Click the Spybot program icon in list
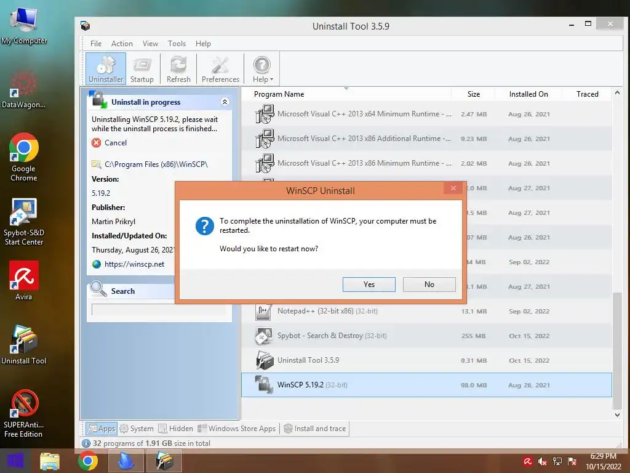The width and height of the screenshot is (630, 473). click(x=264, y=336)
